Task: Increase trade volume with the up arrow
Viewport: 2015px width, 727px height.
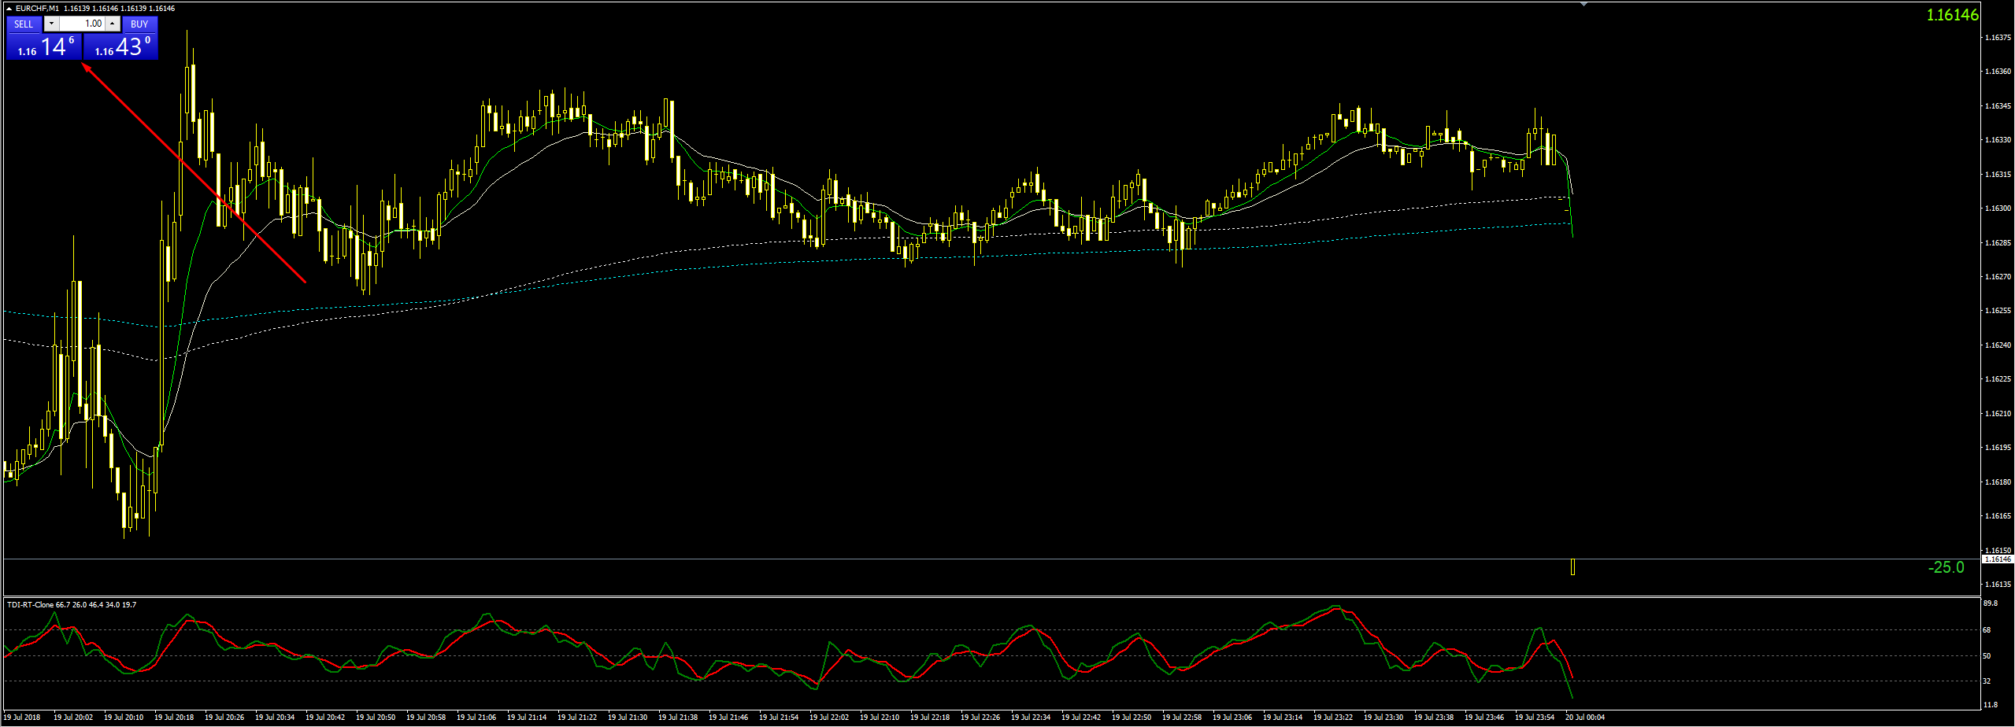Action: [x=113, y=24]
